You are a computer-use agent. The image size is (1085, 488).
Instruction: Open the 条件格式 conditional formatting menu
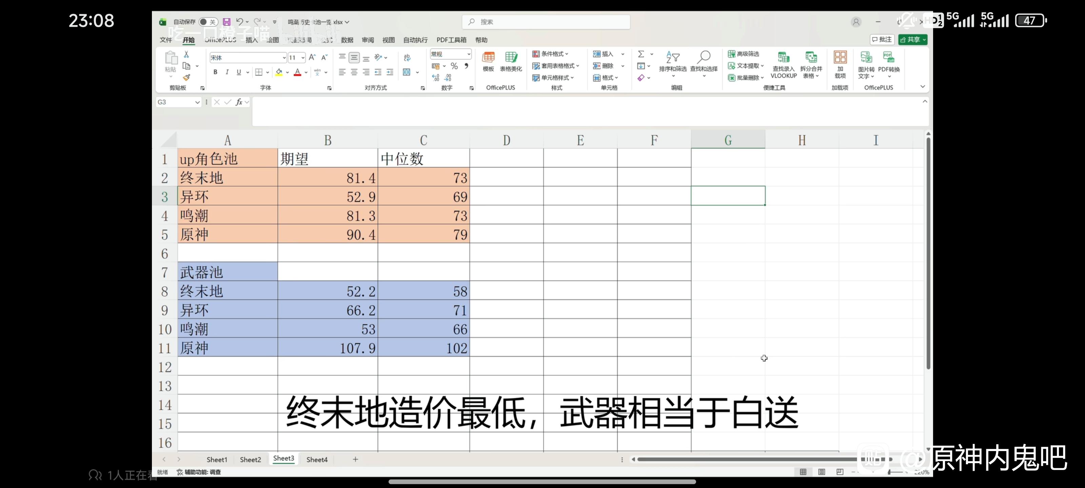[x=551, y=54]
